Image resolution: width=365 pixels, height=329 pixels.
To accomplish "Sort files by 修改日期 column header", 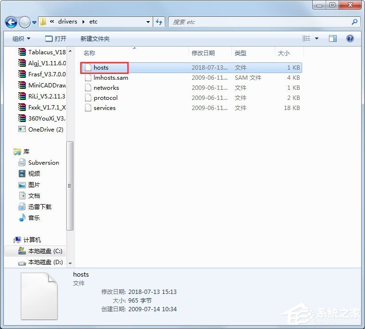I will [203, 53].
